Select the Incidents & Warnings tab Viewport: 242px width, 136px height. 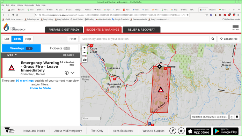(x=103, y=30)
